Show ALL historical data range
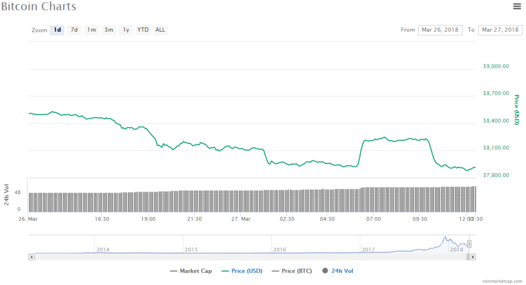The height and width of the screenshot is (285, 526). [160, 30]
